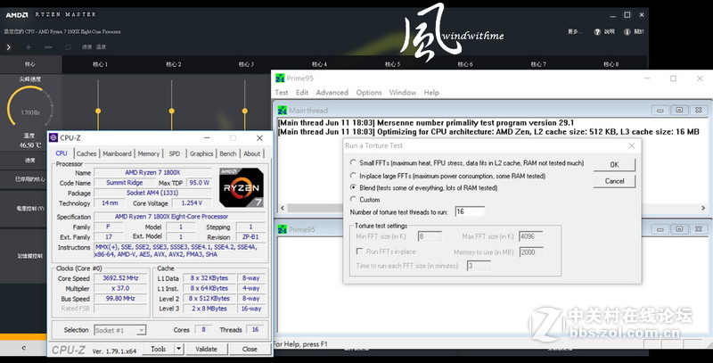Click the plus icon in Ryzen Master toolbar
This screenshot has width=713, height=363.
[29, 47]
